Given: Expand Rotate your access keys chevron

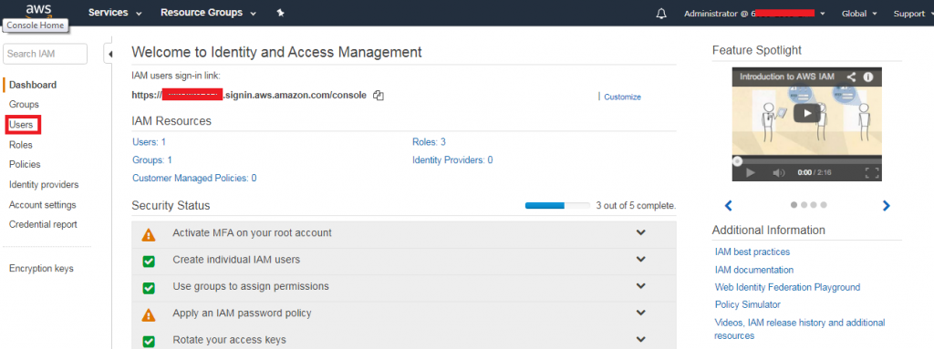Looking at the screenshot, I should click(x=641, y=340).
